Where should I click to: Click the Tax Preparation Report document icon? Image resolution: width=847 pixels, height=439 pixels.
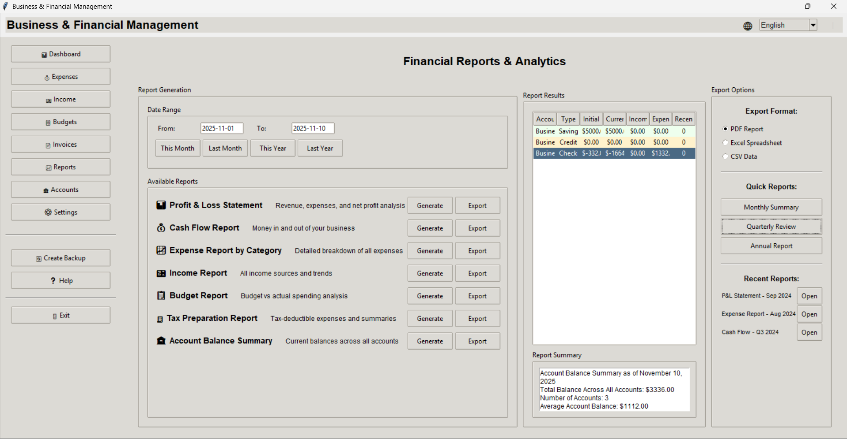click(160, 318)
